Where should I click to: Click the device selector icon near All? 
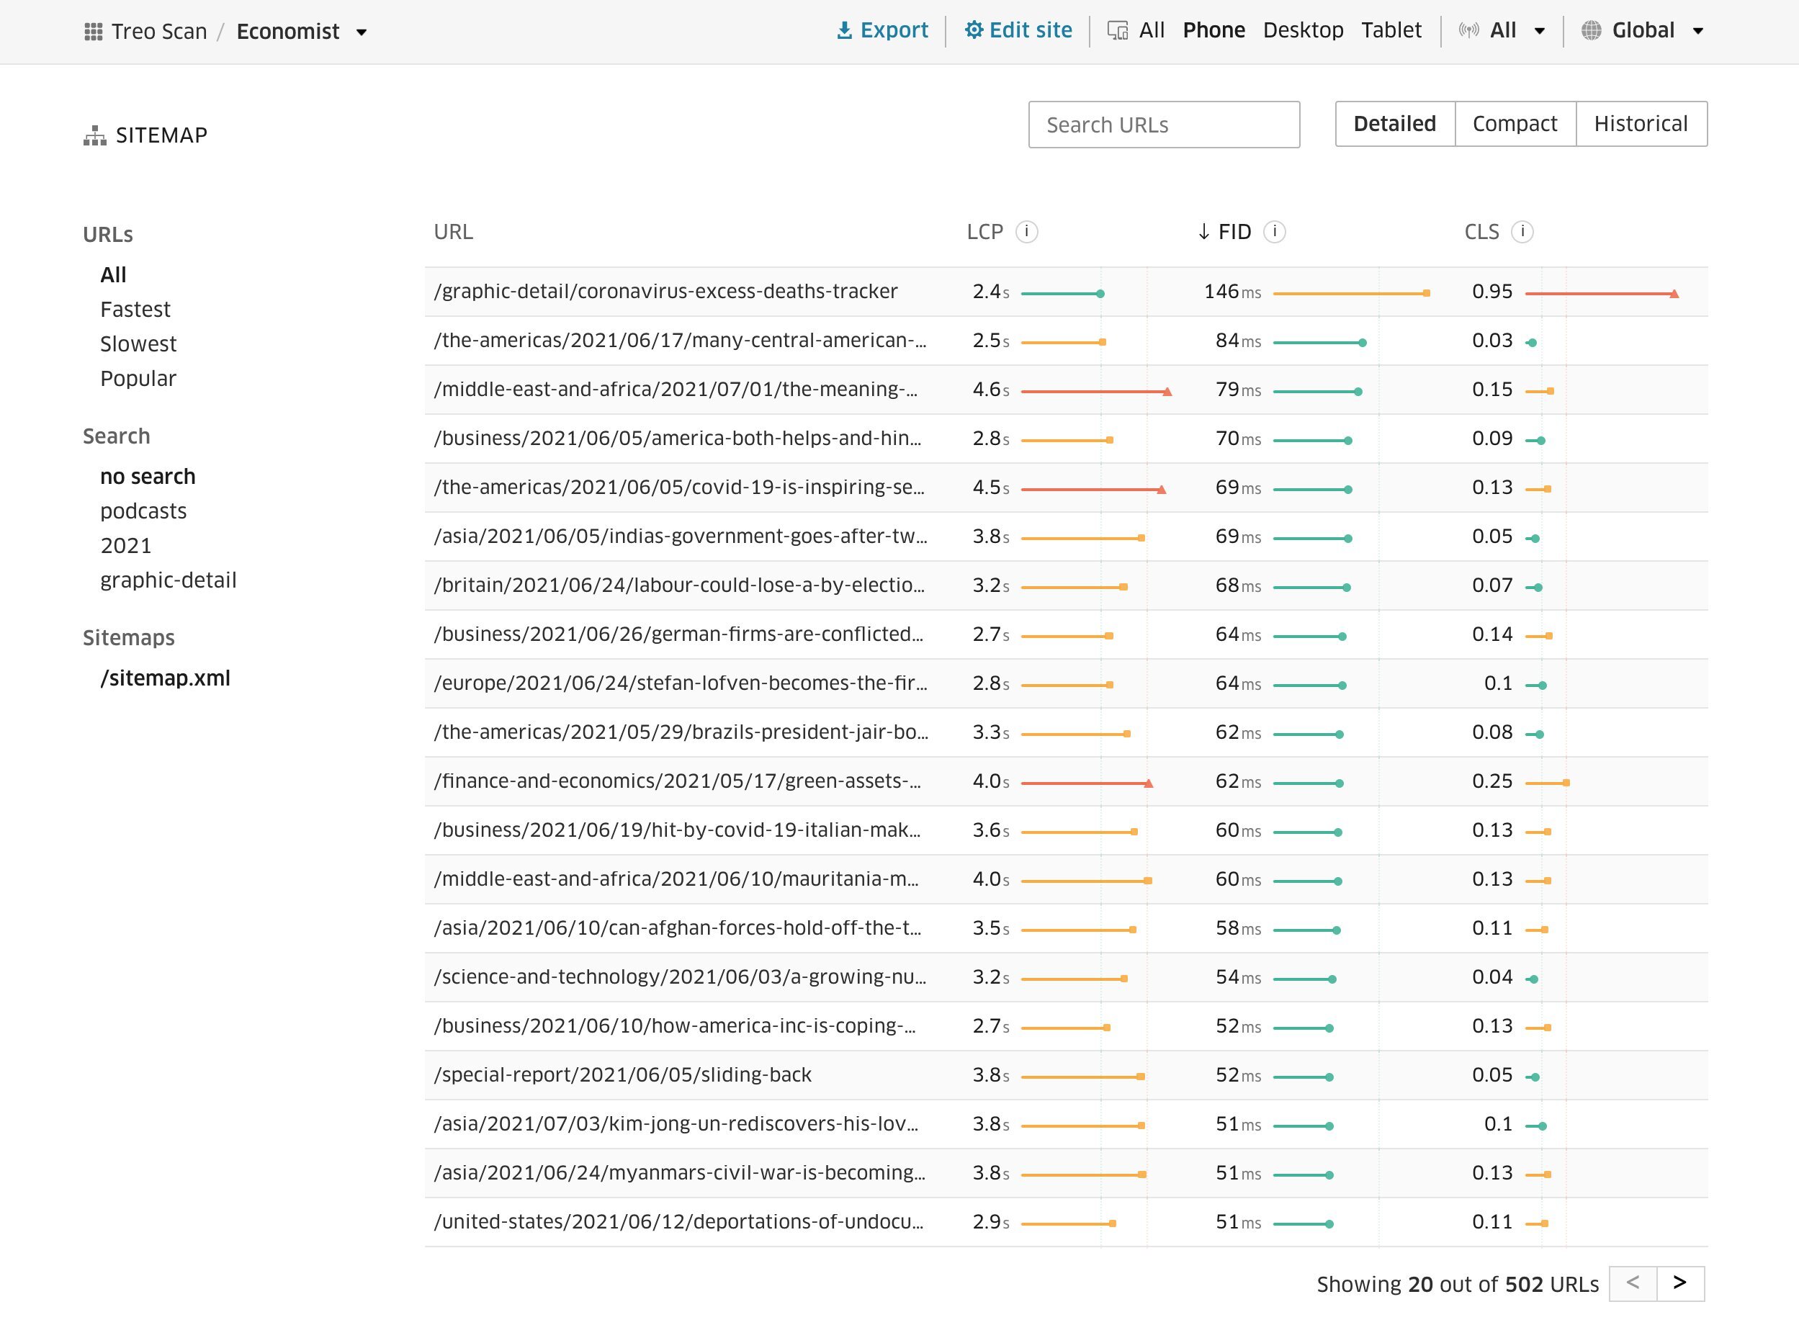(1117, 30)
